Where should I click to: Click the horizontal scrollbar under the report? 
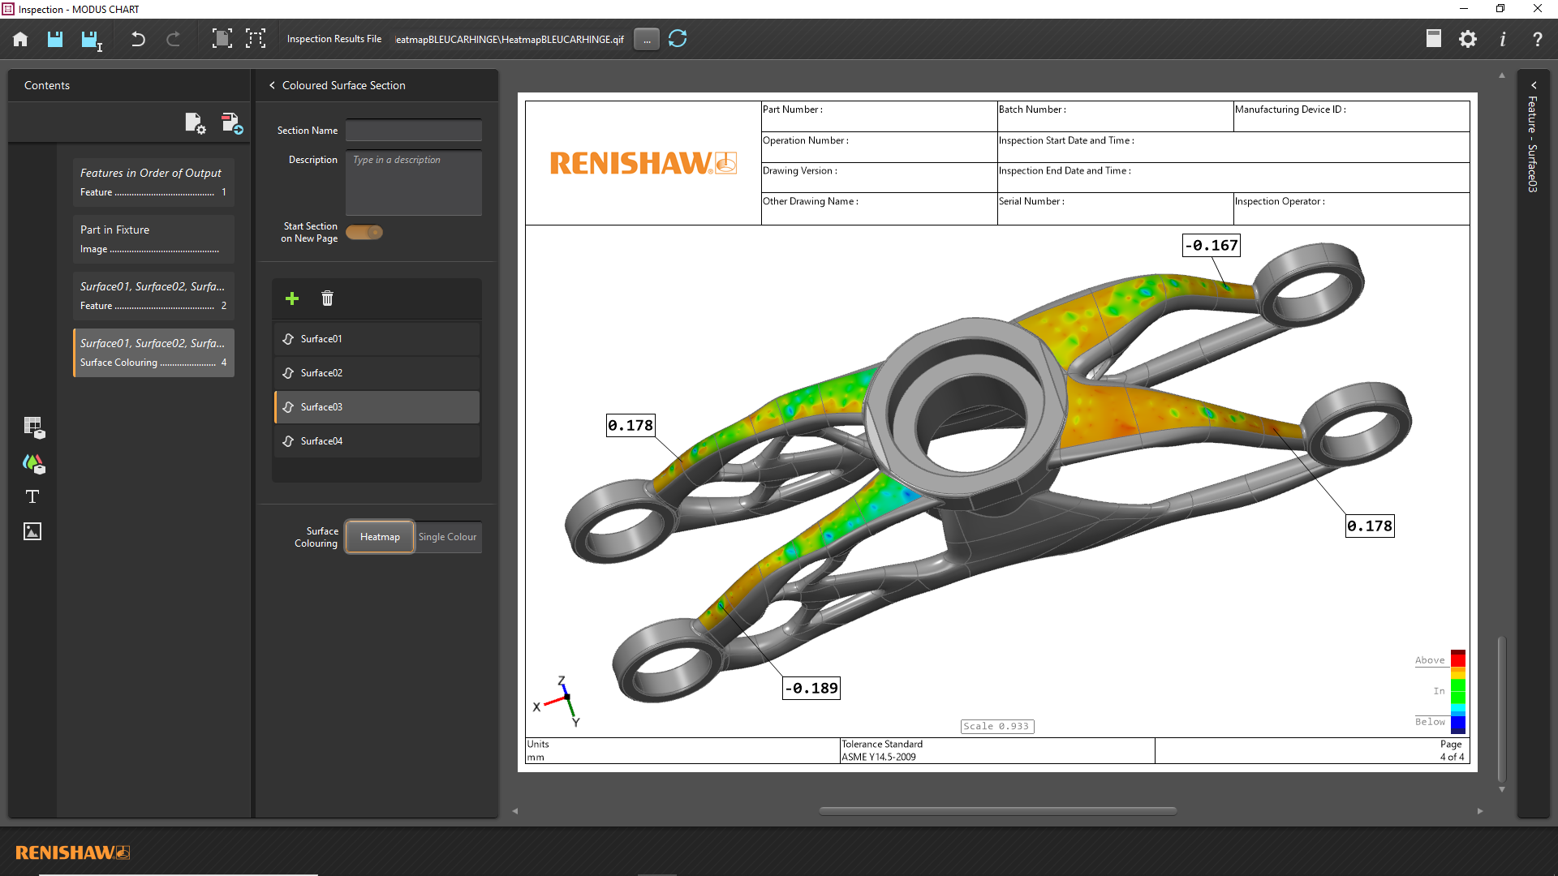click(996, 810)
